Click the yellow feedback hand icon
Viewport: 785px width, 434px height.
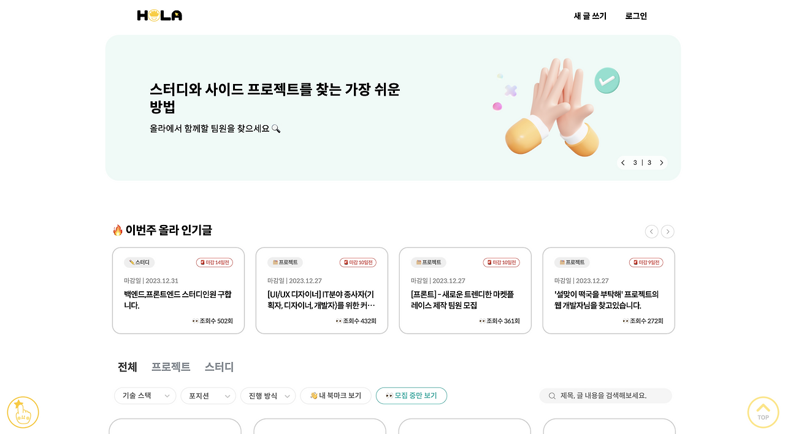click(23, 412)
